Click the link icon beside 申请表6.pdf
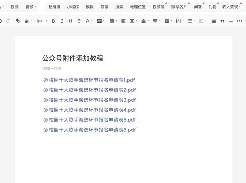 pos(45,130)
